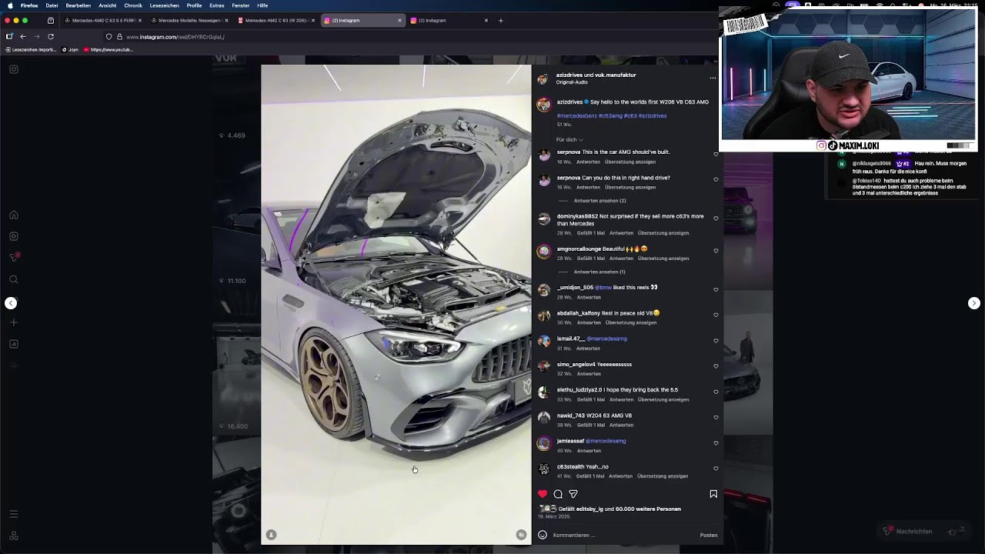Expand 'Antworten ansehen (2)' replies

pos(599,201)
